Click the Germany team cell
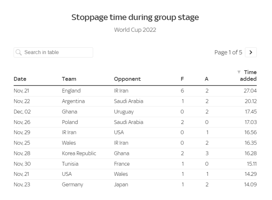The height and width of the screenshot is (200, 272). [x=73, y=184]
